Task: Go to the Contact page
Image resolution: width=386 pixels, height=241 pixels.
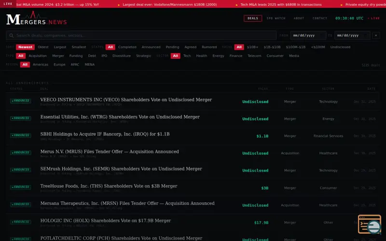Action: click(320, 18)
